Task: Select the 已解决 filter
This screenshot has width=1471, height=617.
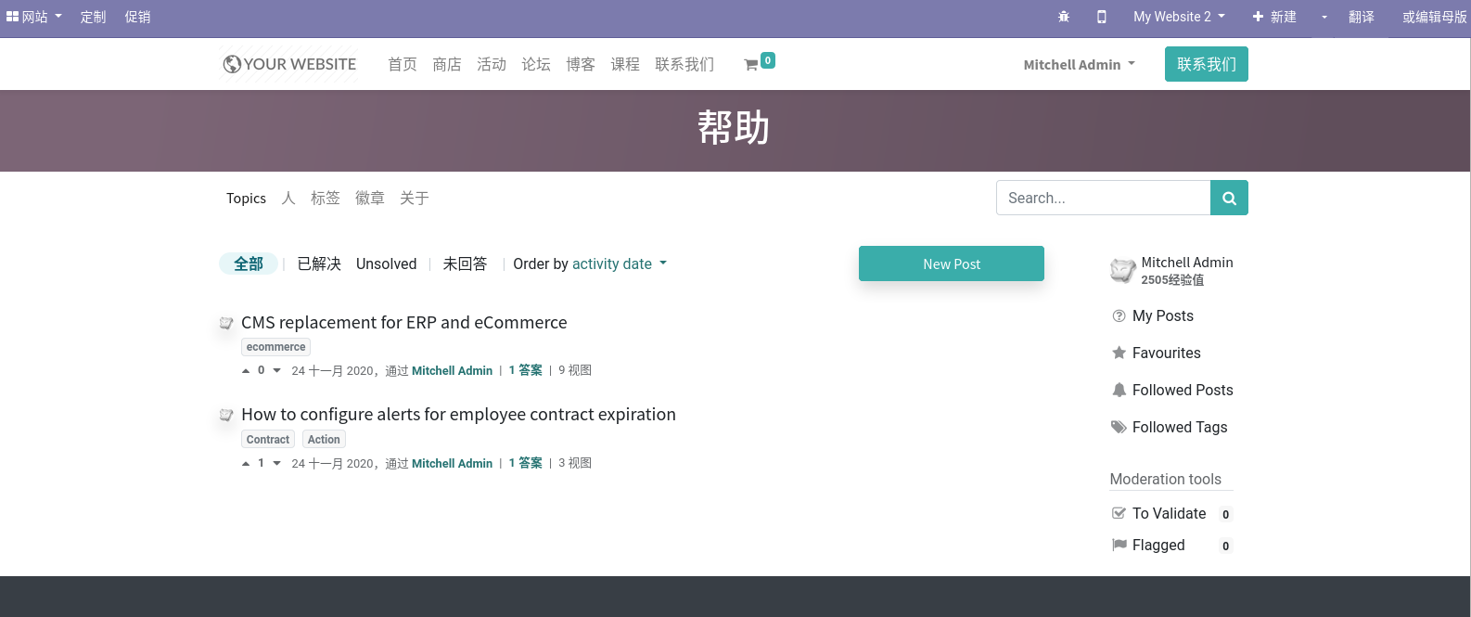Action: point(319,264)
